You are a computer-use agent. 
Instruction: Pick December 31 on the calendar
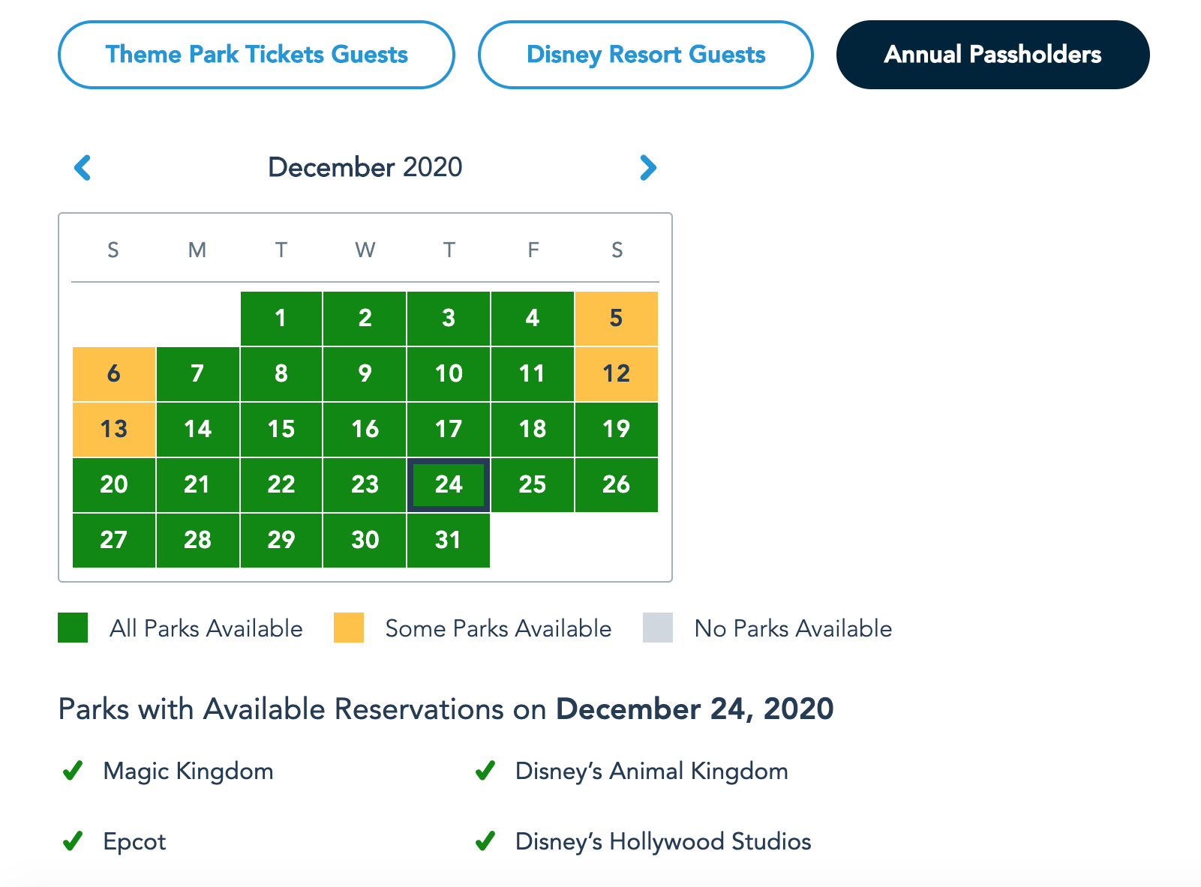pyautogui.click(x=449, y=541)
